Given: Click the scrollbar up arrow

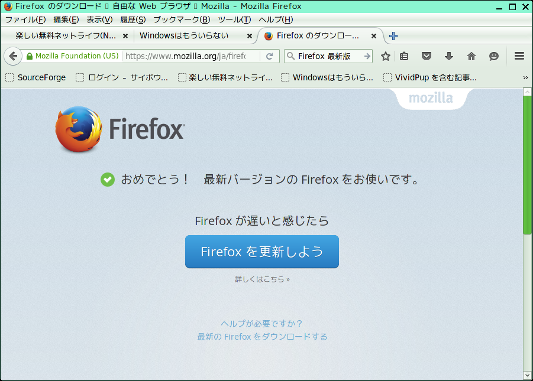Looking at the screenshot, I should [527, 92].
